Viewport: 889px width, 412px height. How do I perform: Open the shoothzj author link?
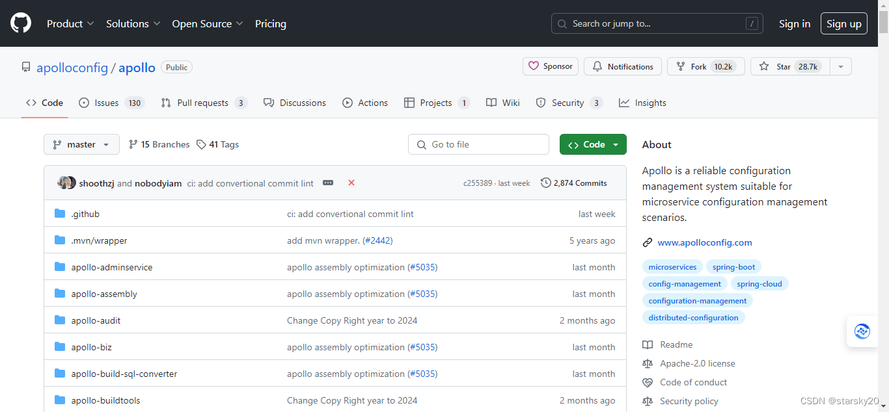[97, 183]
